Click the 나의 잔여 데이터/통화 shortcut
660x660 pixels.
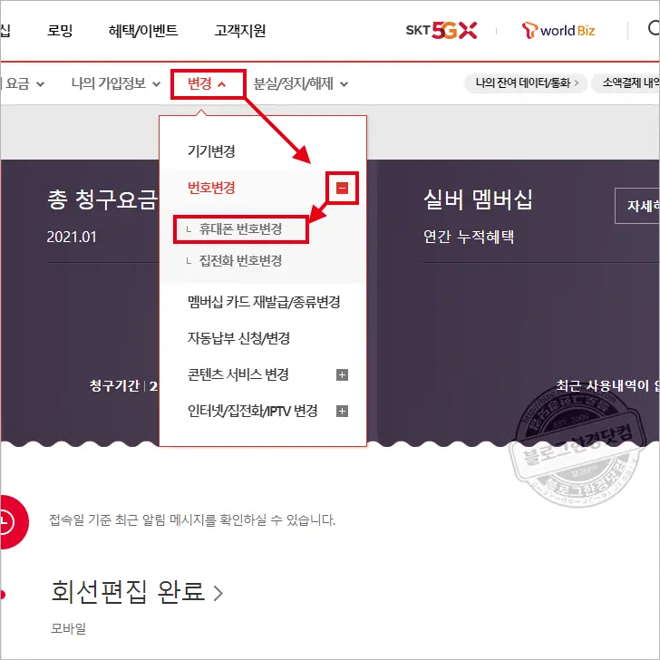point(526,82)
